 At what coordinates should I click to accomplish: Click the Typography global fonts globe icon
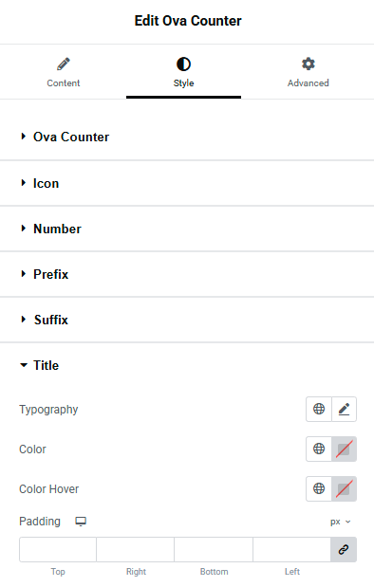click(319, 409)
